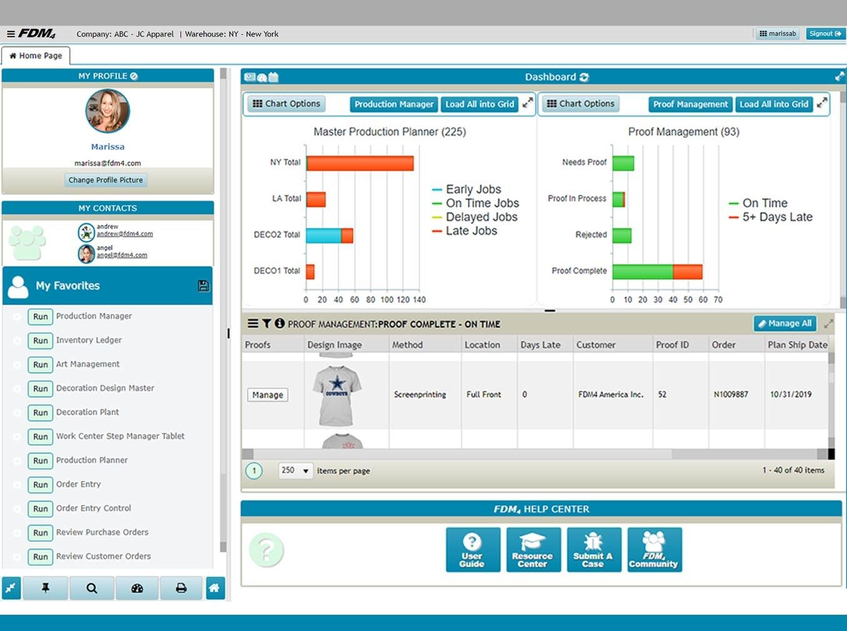Click the image icon on the Dashboard header

coord(249,77)
